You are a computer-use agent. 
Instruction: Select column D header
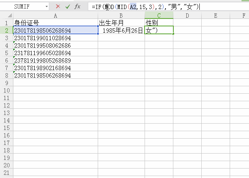pos(188,16)
